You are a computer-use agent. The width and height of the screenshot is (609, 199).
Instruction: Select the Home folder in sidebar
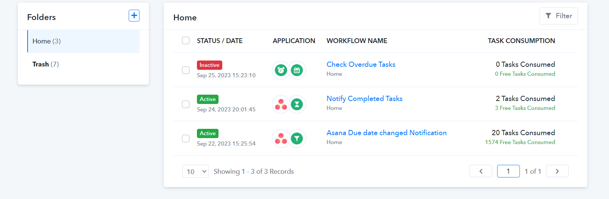point(84,41)
